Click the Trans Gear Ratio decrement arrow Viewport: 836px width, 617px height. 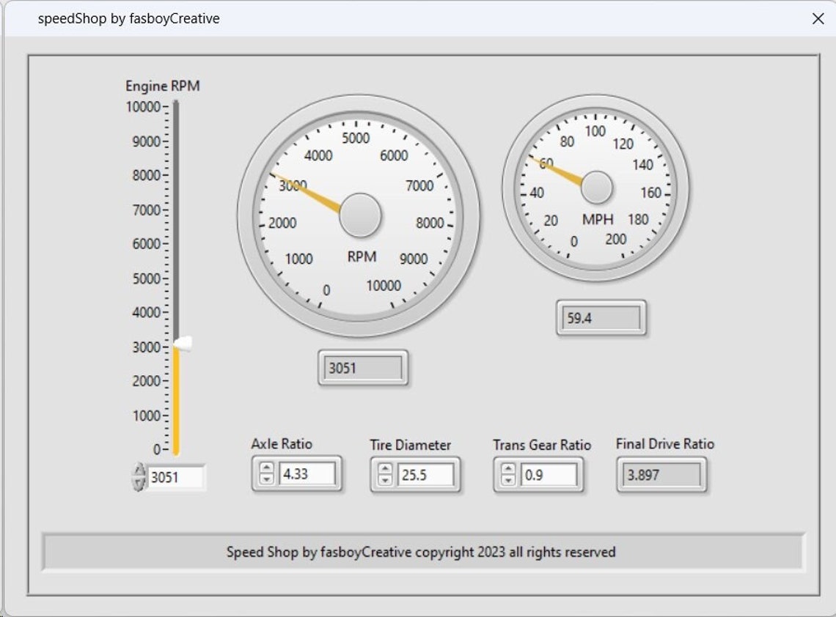coord(507,479)
